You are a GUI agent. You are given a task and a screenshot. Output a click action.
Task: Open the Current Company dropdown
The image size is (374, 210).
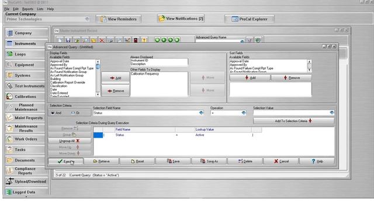click(x=87, y=19)
